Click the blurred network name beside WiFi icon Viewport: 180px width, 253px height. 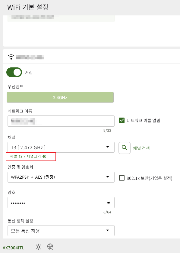point(30,57)
